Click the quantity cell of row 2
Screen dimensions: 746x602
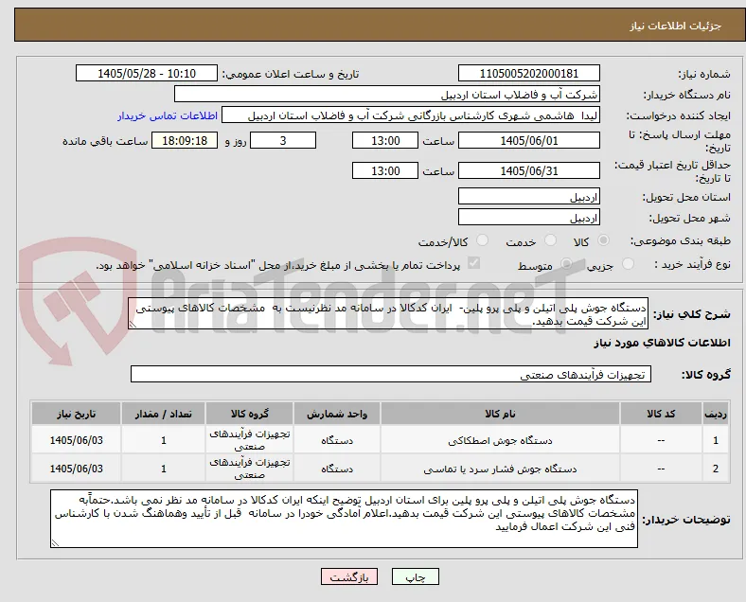163,469
